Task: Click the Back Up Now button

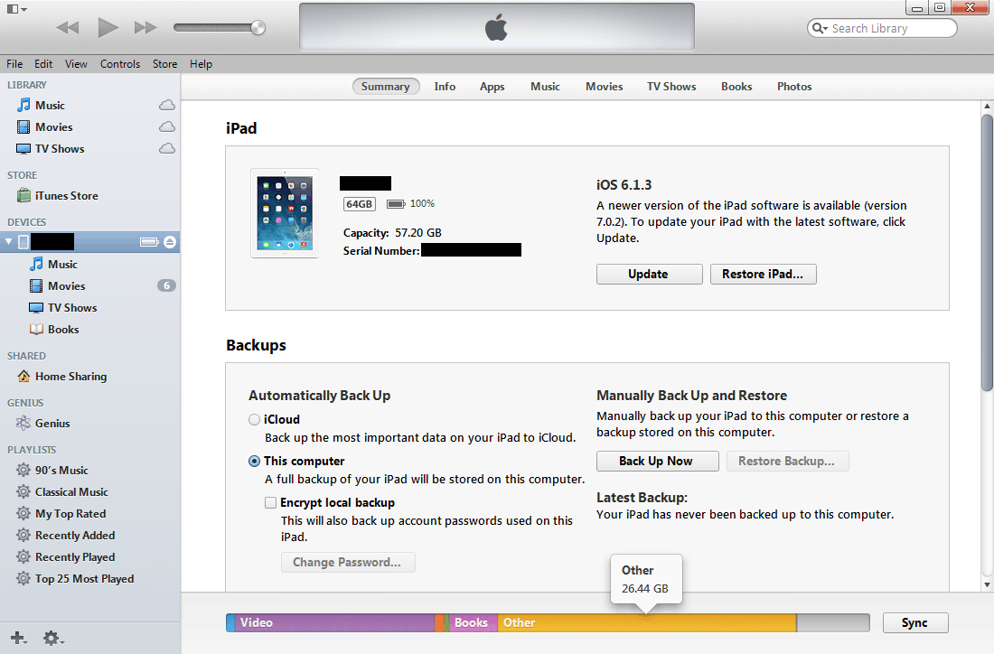Action: tap(657, 461)
